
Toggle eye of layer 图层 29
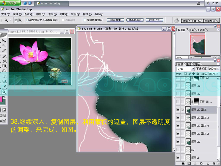tap(178, 142)
